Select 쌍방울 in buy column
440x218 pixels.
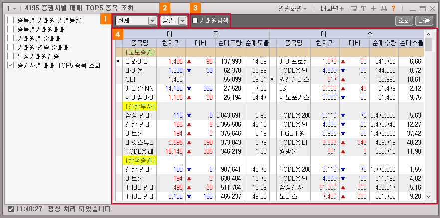[x=288, y=151]
